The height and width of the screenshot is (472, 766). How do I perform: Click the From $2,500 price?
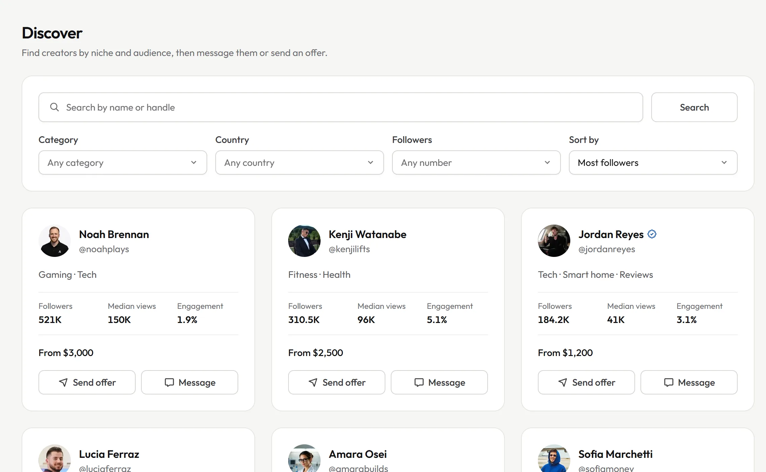point(316,353)
